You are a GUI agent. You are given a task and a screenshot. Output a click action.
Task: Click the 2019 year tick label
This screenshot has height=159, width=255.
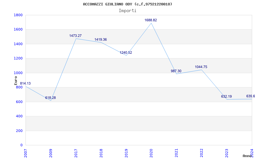(126, 153)
